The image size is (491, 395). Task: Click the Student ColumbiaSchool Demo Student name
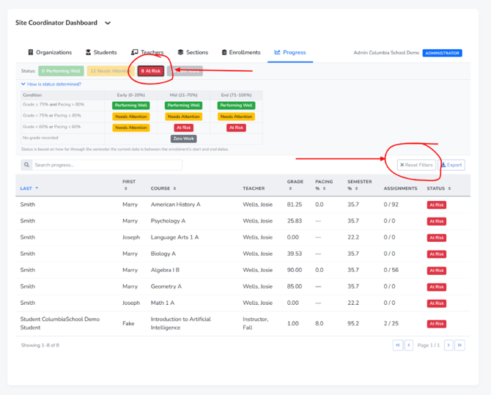click(60, 323)
